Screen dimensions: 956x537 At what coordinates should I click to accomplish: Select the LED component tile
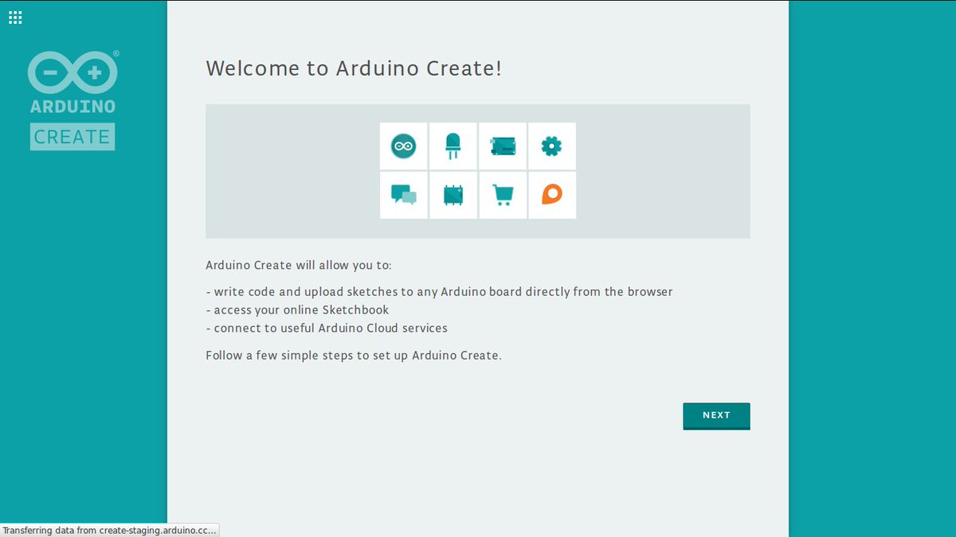(453, 146)
